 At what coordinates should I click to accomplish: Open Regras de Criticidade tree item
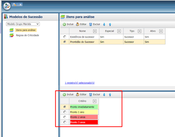pyautogui.click(x=27, y=35)
